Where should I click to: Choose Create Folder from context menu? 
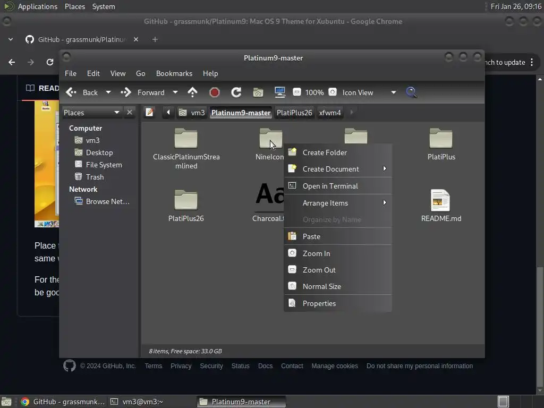tap(338, 152)
